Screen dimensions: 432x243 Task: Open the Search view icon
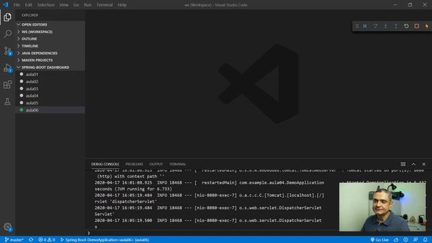click(x=7, y=34)
